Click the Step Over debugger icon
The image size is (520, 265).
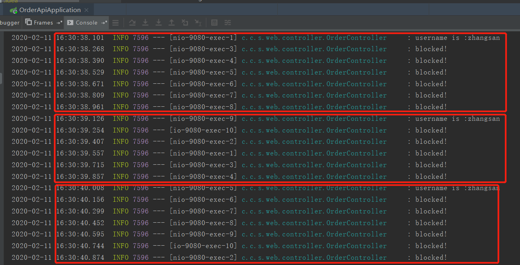coord(132,23)
